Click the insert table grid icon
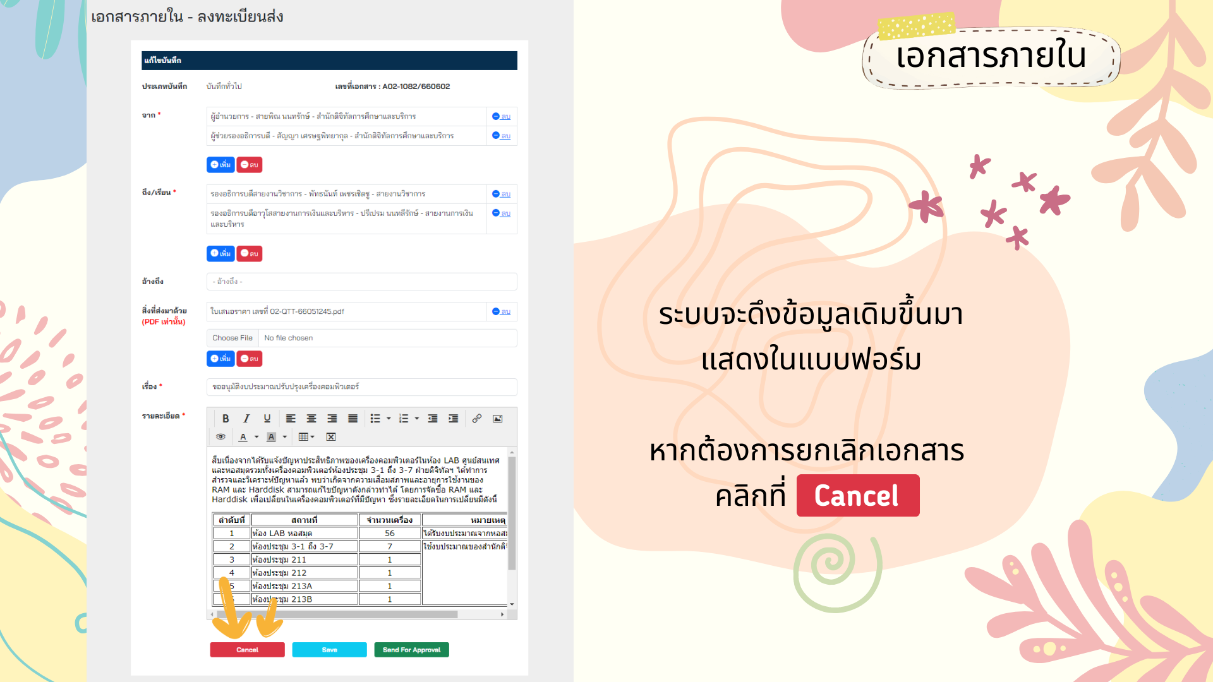This screenshot has width=1213, height=682. [x=303, y=437]
